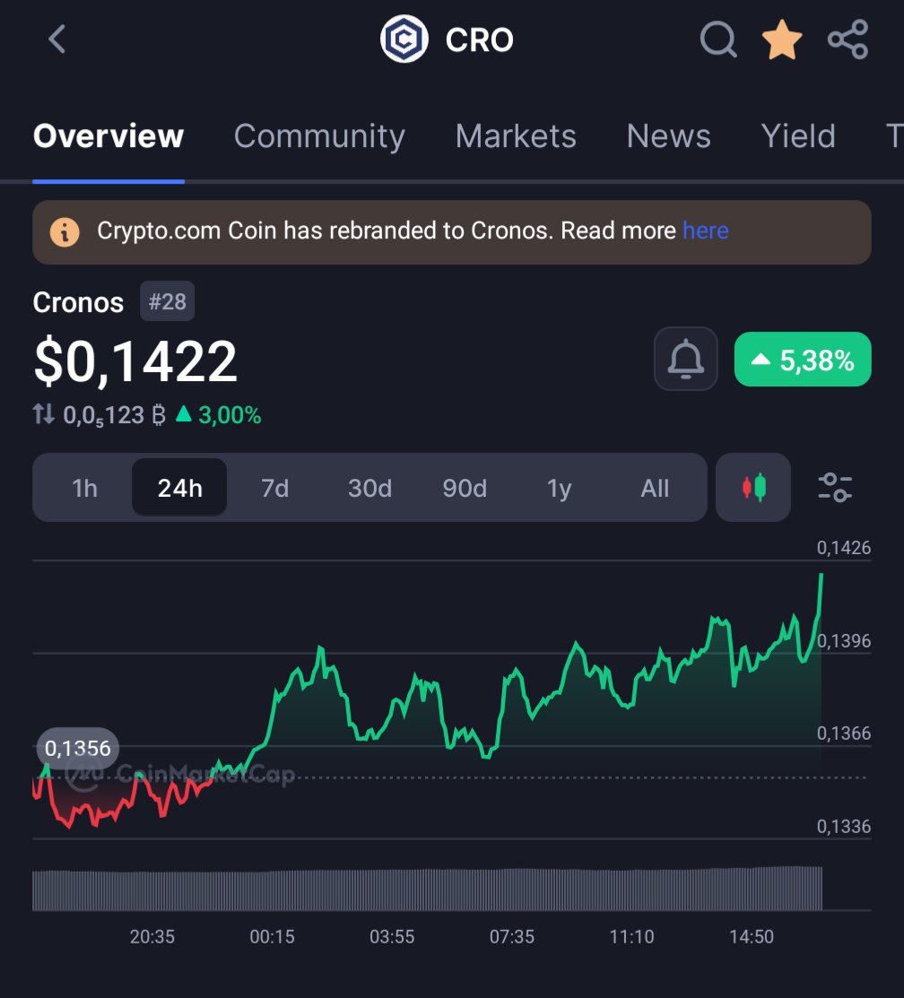Tap the CRO title text
Image resolution: width=904 pixels, height=998 pixels.
click(480, 40)
